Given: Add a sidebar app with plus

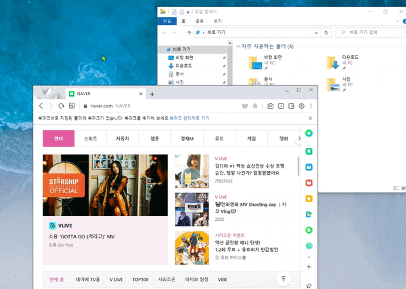Looking at the screenshot, I should pyautogui.click(x=309, y=267).
